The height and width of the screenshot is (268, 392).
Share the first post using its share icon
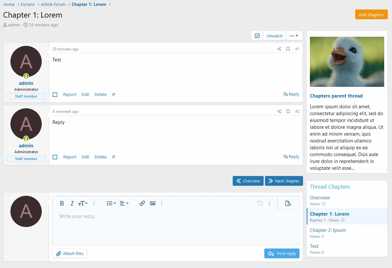pos(279,49)
